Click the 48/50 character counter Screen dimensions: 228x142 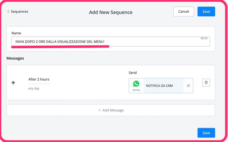(204, 38)
